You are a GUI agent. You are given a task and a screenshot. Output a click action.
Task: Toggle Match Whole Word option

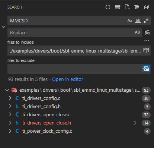point(138,21)
